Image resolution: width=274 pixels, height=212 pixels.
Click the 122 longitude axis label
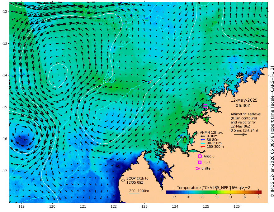(x=114, y=207)
